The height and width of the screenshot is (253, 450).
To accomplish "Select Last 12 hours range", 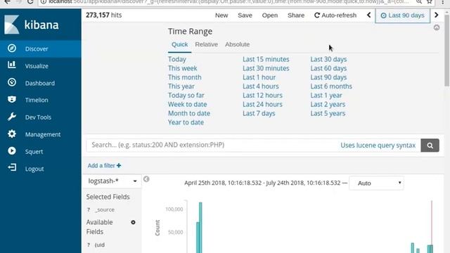I will 262,96.
